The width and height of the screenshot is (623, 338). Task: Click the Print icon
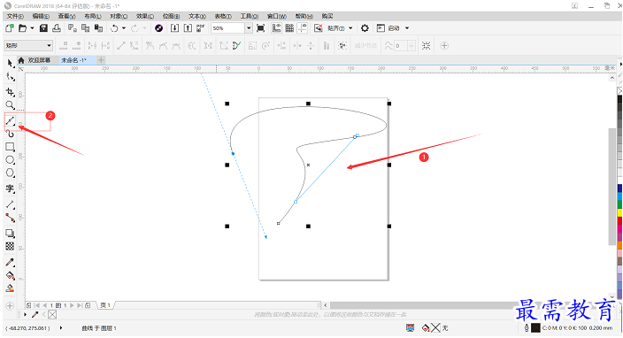click(x=57, y=28)
